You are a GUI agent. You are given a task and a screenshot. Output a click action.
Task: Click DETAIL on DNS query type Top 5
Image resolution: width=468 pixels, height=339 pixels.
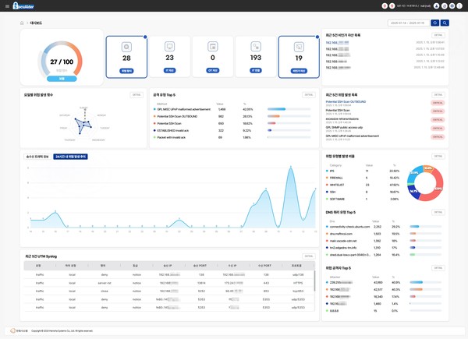(x=438, y=212)
